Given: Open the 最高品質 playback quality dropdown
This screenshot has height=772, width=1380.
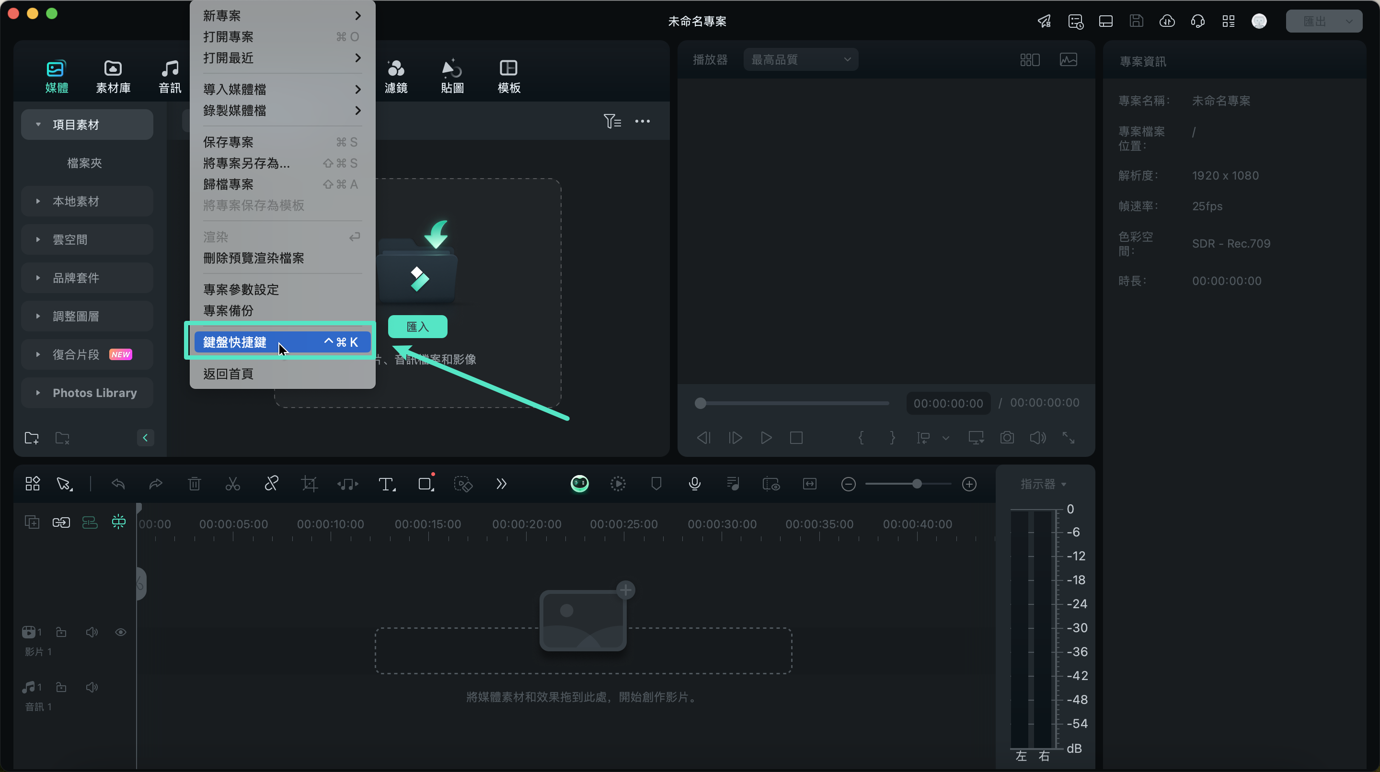Looking at the screenshot, I should tap(800, 59).
